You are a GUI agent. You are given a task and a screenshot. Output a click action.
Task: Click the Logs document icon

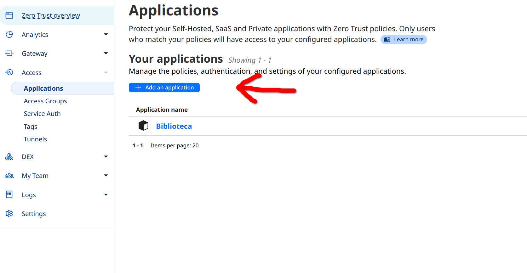tap(9, 195)
